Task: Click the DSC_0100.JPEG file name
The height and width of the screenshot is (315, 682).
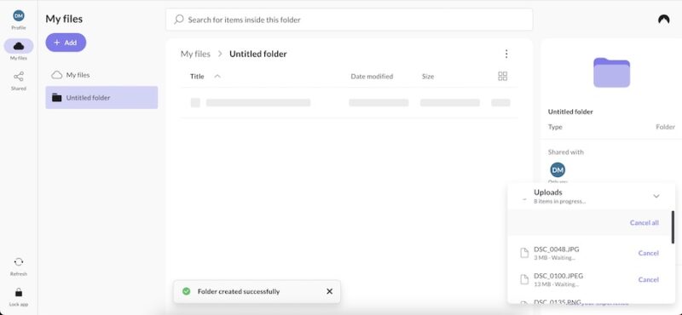Action: coord(558,276)
